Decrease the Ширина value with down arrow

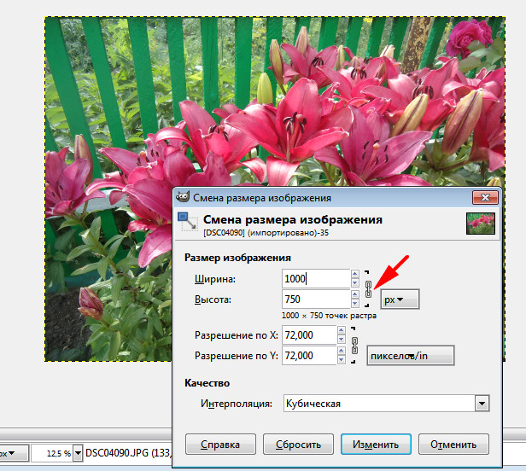354,283
